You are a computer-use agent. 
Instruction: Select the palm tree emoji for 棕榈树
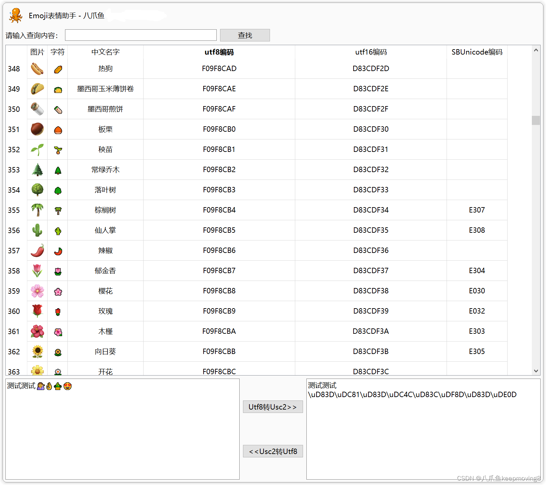pyautogui.click(x=37, y=210)
